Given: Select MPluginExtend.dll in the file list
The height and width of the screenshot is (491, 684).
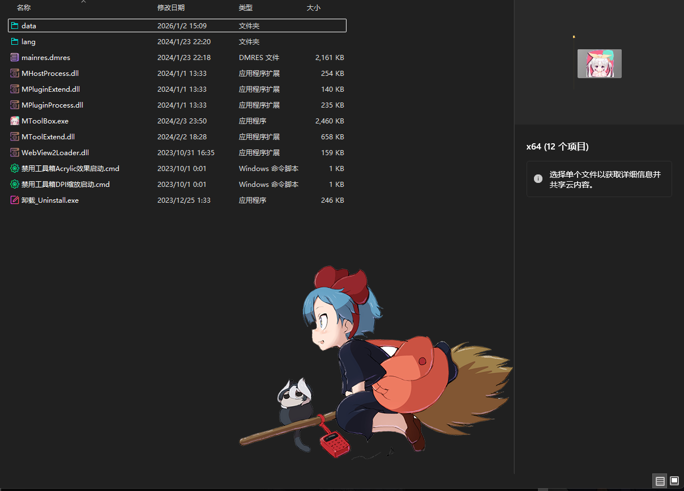Looking at the screenshot, I should coord(50,89).
